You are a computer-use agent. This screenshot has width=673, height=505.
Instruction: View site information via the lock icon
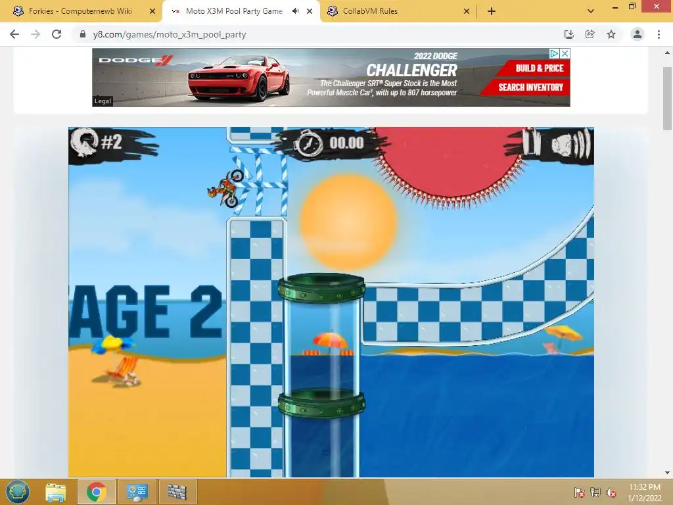click(x=83, y=34)
